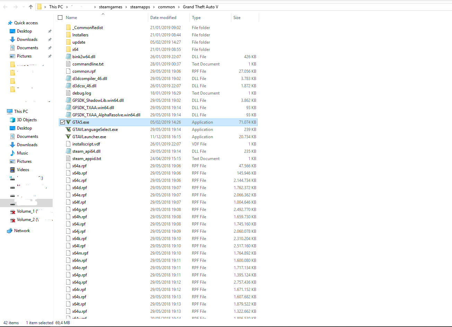This screenshot has height=327, width=452.
Task: Click '1 item selected 69,4 MB' status text
Action: tap(48, 323)
